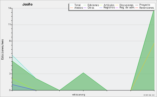Click the 'Registros' legend label
The width and height of the screenshot is (157, 97).
[x=109, y=8]
